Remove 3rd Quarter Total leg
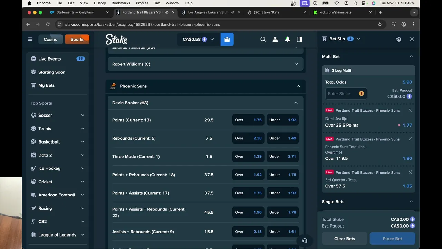Image resolution: width=442 pixels, height=249 pixels. point(410,172)
